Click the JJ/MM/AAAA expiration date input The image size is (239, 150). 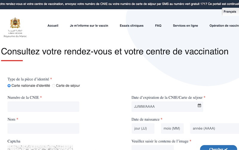pos(164,107)
